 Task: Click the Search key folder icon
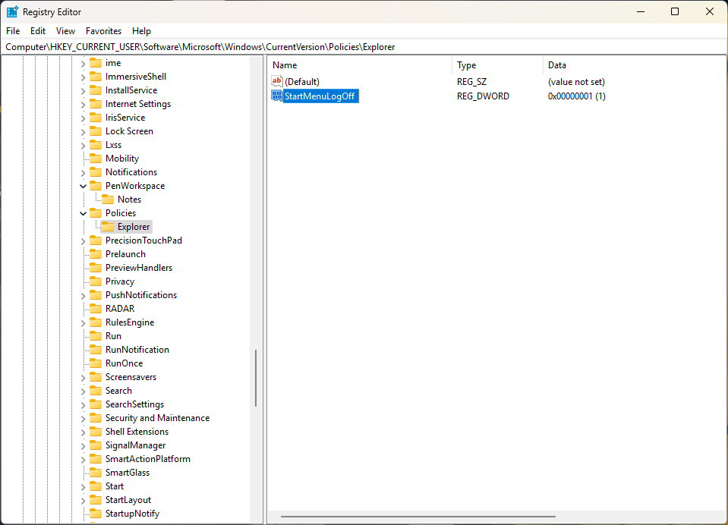coord(97,390)
